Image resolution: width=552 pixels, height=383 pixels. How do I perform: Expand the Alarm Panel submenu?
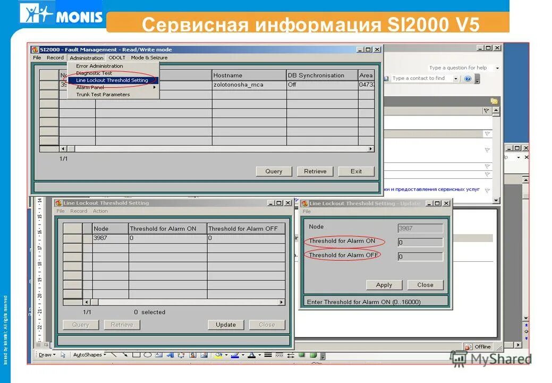tap(154, 87)
